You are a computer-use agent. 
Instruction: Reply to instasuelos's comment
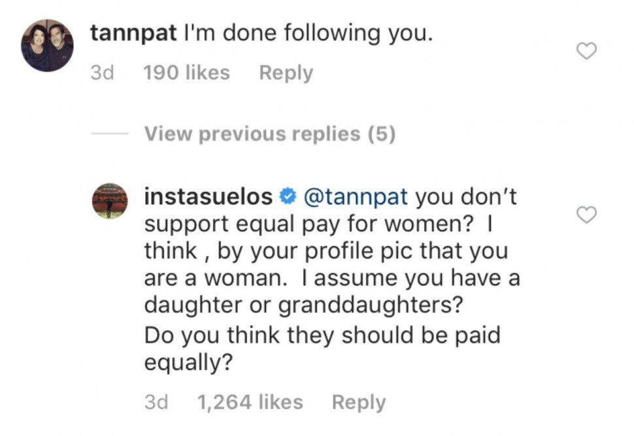pyautogui.click(x=358, y=402)
